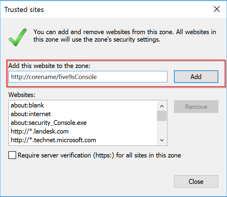Click the scrollbar track below the thumb
Viewport: 227px width, 197px height.
click(x=162, y=129)
